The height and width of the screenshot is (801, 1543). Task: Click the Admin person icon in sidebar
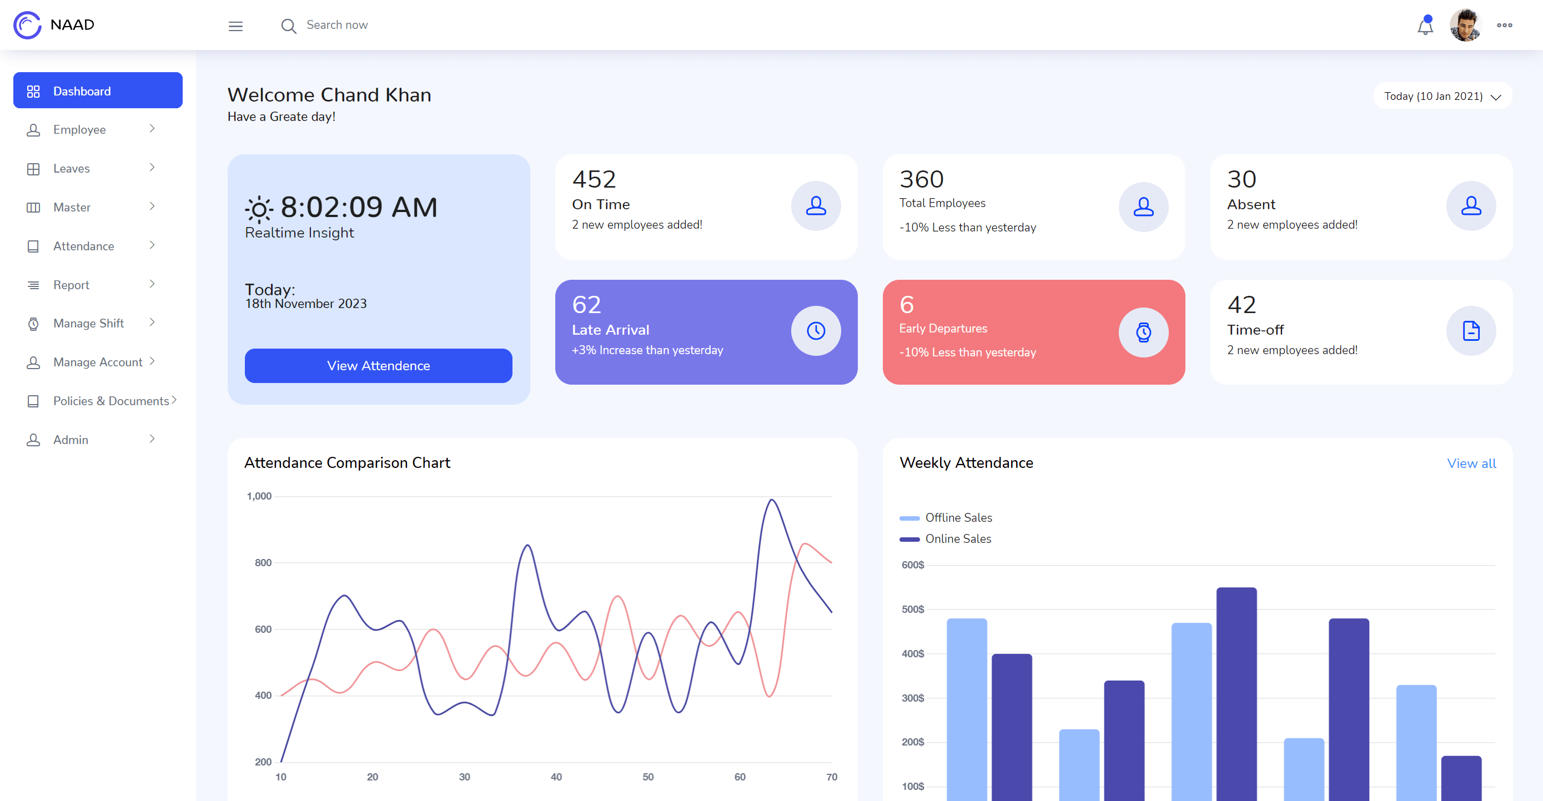33,440
